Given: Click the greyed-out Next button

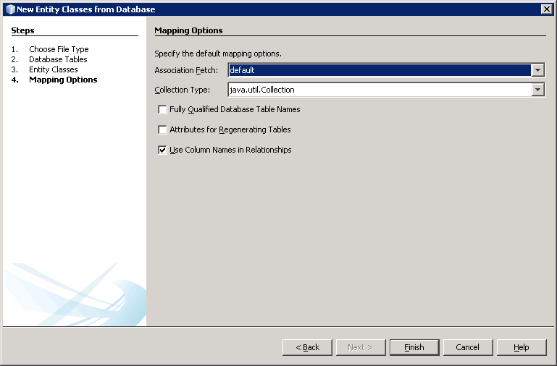Looking at the screenshot, I should coord(360,347).
